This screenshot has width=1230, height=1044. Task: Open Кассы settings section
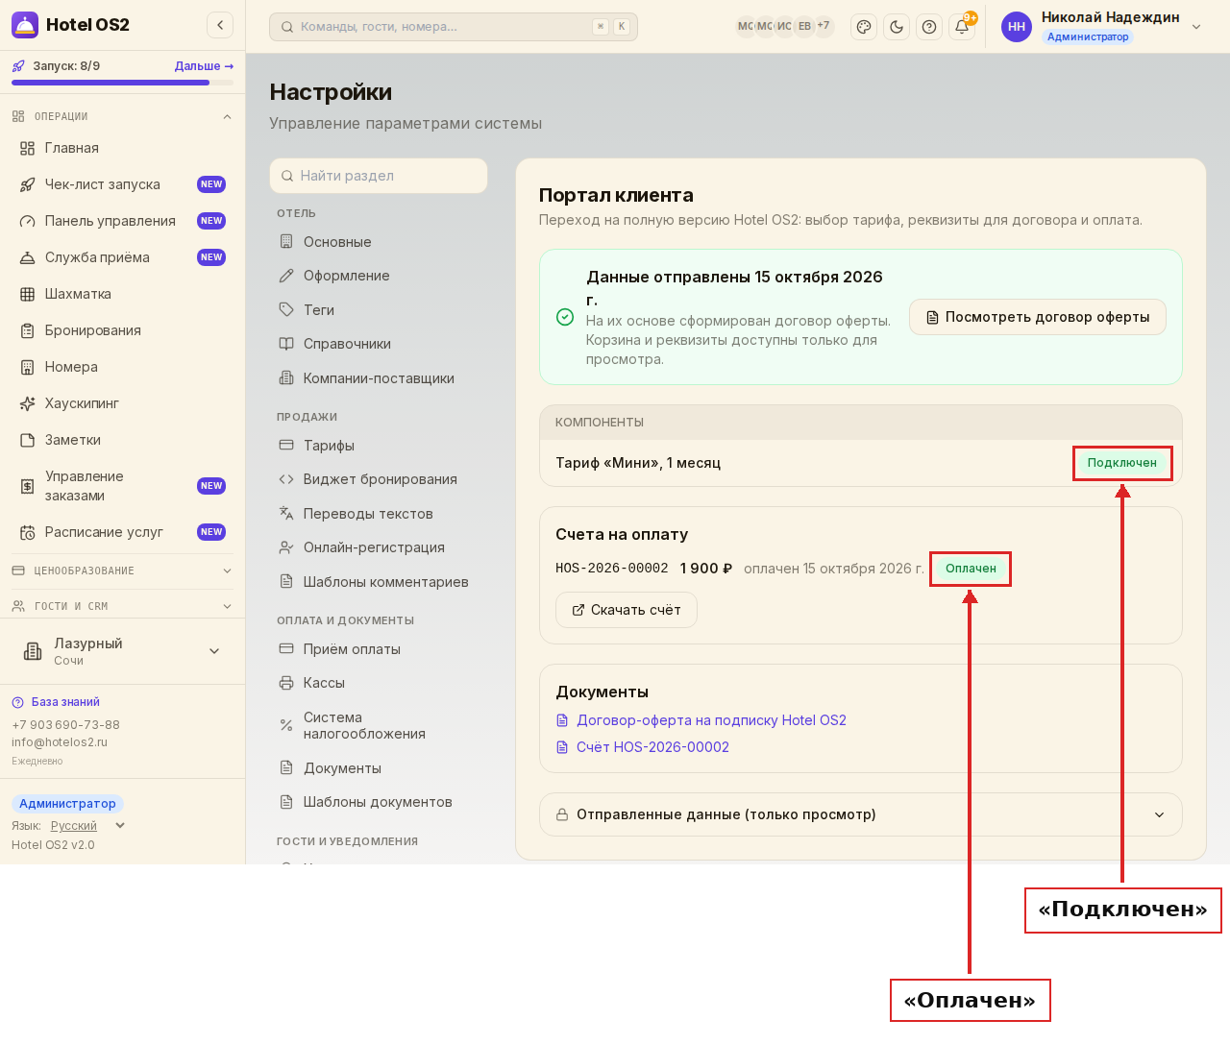[379, 683]
